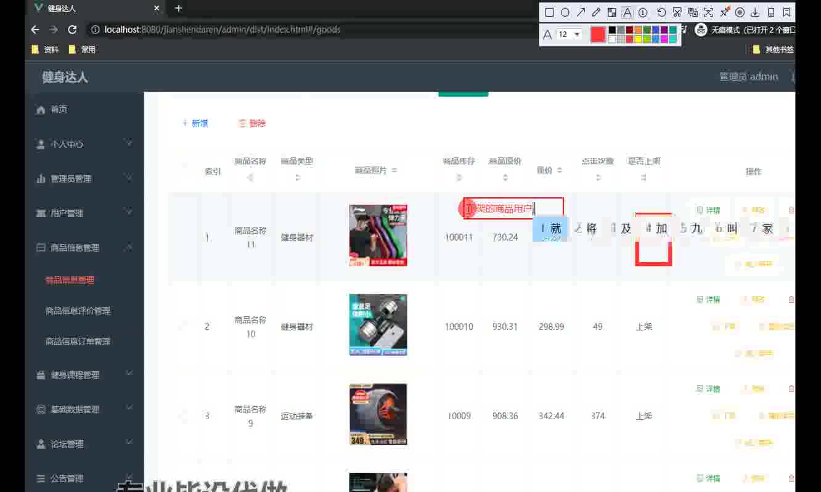Sort by 点击次数 column arrows
821x492 pixels.
(598, 178)
